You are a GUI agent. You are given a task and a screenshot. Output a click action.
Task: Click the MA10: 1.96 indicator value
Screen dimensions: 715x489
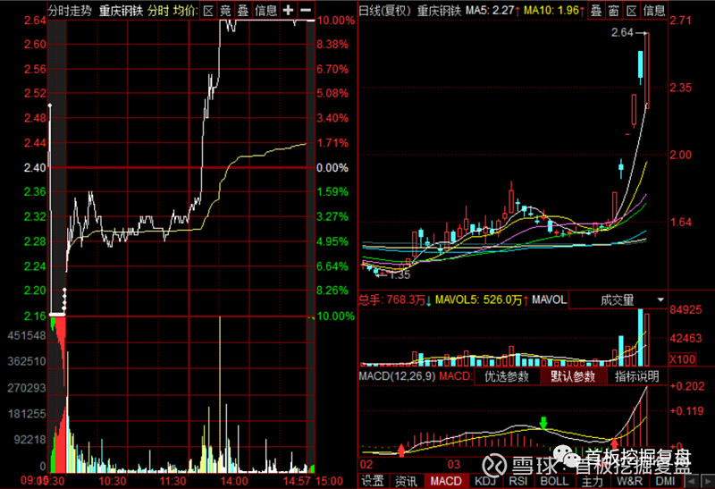point(554,10)
